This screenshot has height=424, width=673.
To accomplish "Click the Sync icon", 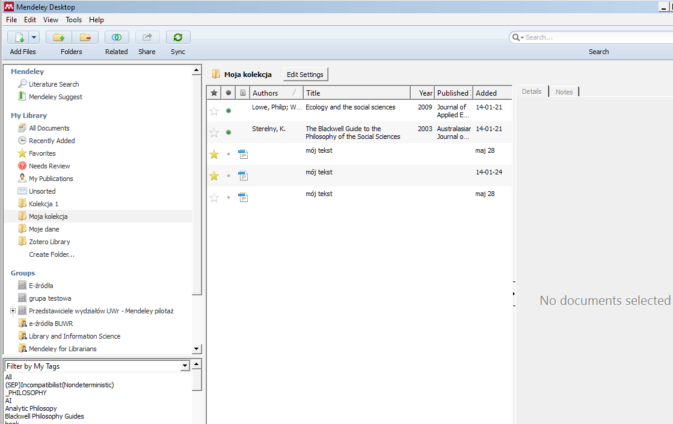I will 178,37.
